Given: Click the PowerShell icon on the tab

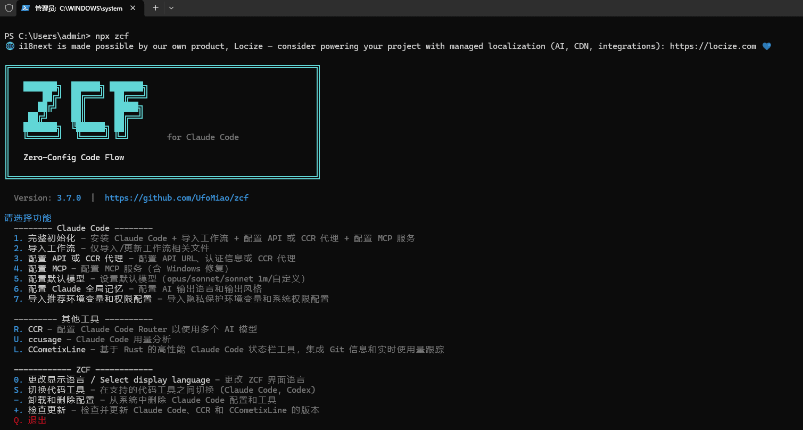Looking at the screenshot, I should tap(26, 8).
